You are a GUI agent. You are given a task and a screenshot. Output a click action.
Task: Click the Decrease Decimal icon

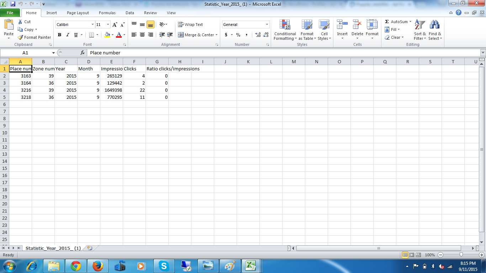tap(266, 35)
